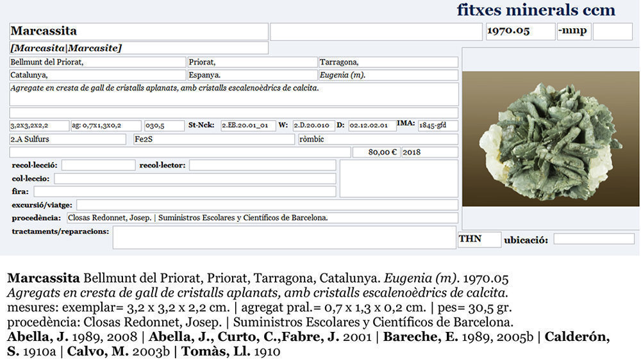Click the 'tractaments/reparacions:' label

point(60,231)
